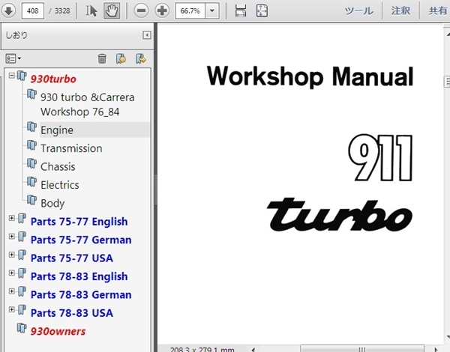Click bookmark icon beside Parts 78-83 USA
The image size is (450, 352).
click(22, 310)
